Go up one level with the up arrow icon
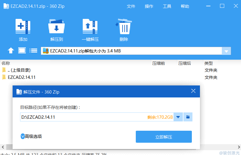241x155 pixels. point(11,50)
